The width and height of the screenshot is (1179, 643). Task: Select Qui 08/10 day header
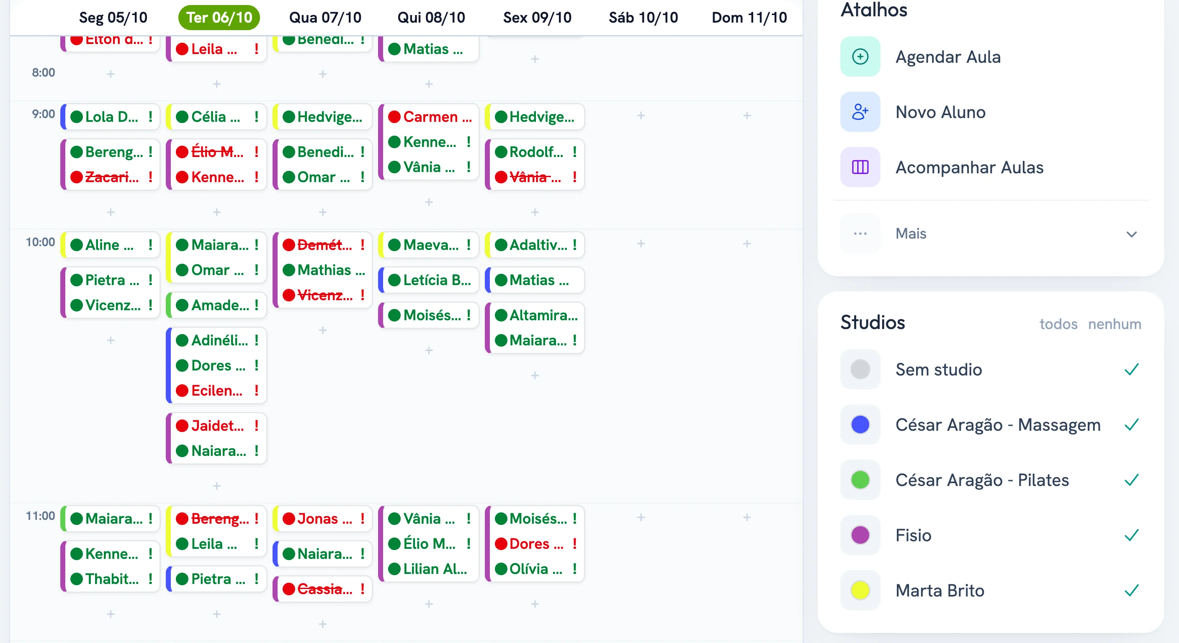point(431,18)
